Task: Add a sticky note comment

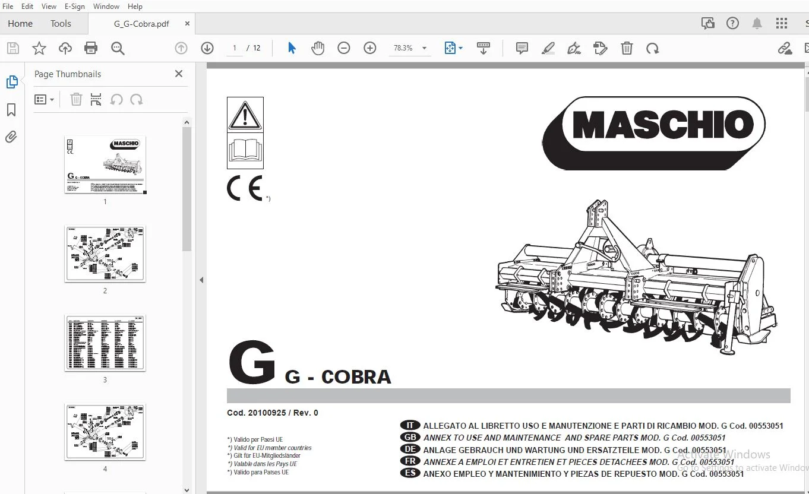Action: 522,48
